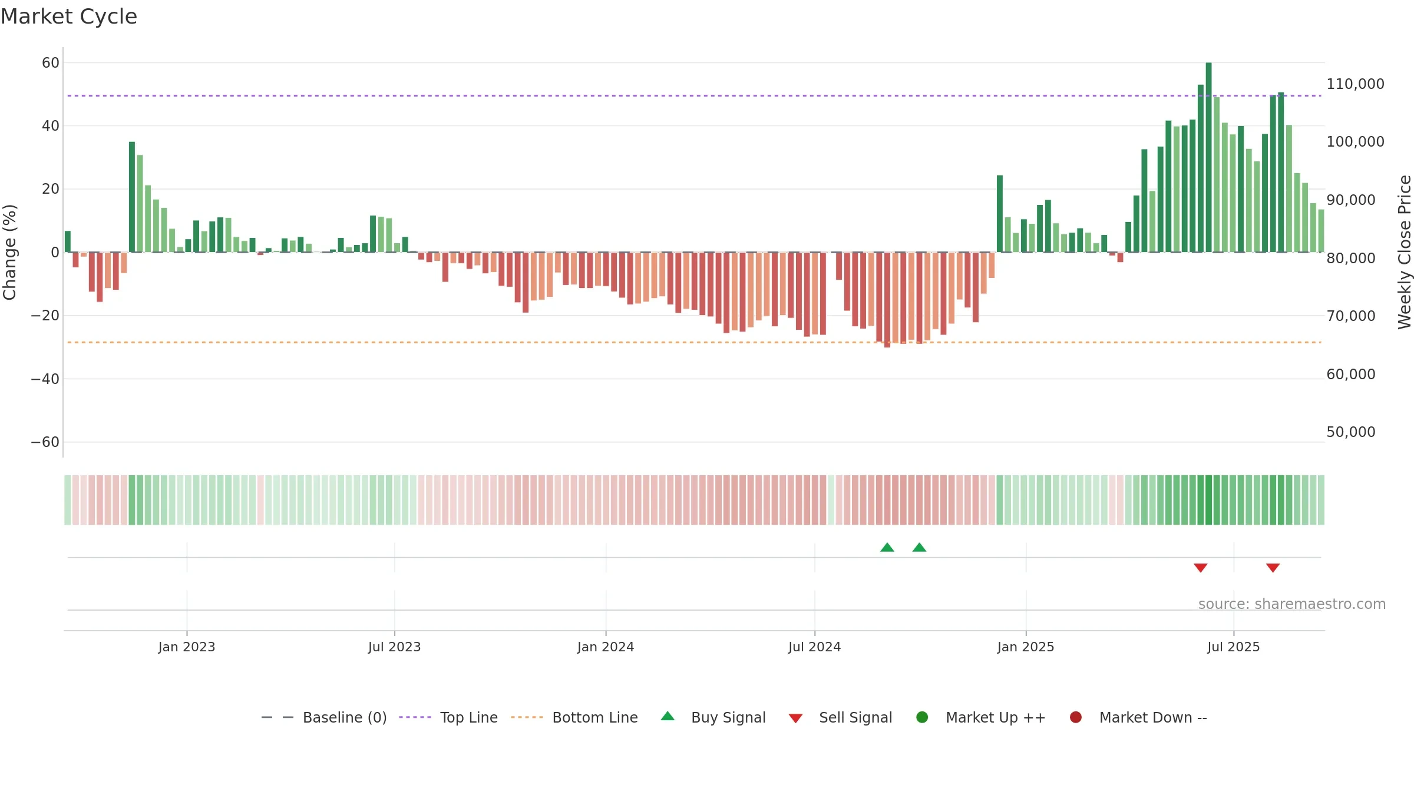The width and height of the screenshot is (1414, 795).
Task: Click the Change (%) axis title
Action: point(9,252)
